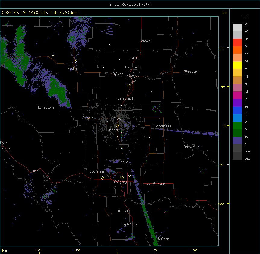The image size is (260, 254).
Task: Select the HighRiver label
Action: (130, 224)
